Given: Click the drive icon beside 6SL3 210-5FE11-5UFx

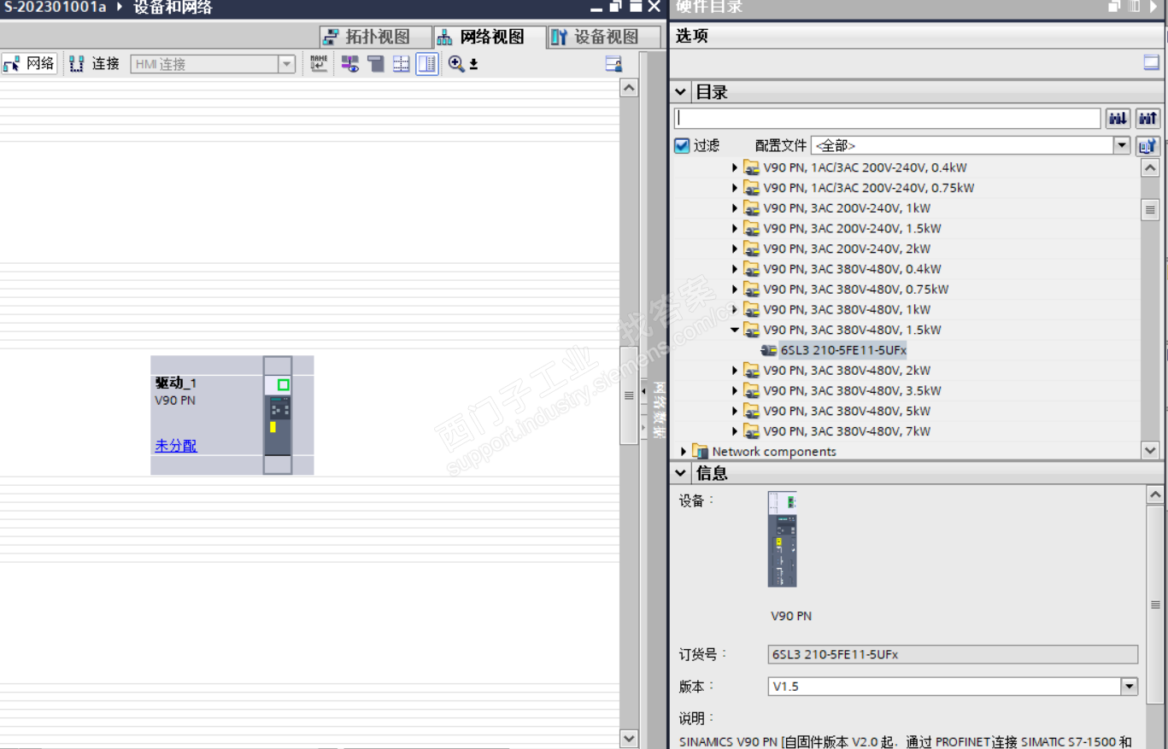Looking at the screenshot, I should pyautogui.click(x=768, y=350).
